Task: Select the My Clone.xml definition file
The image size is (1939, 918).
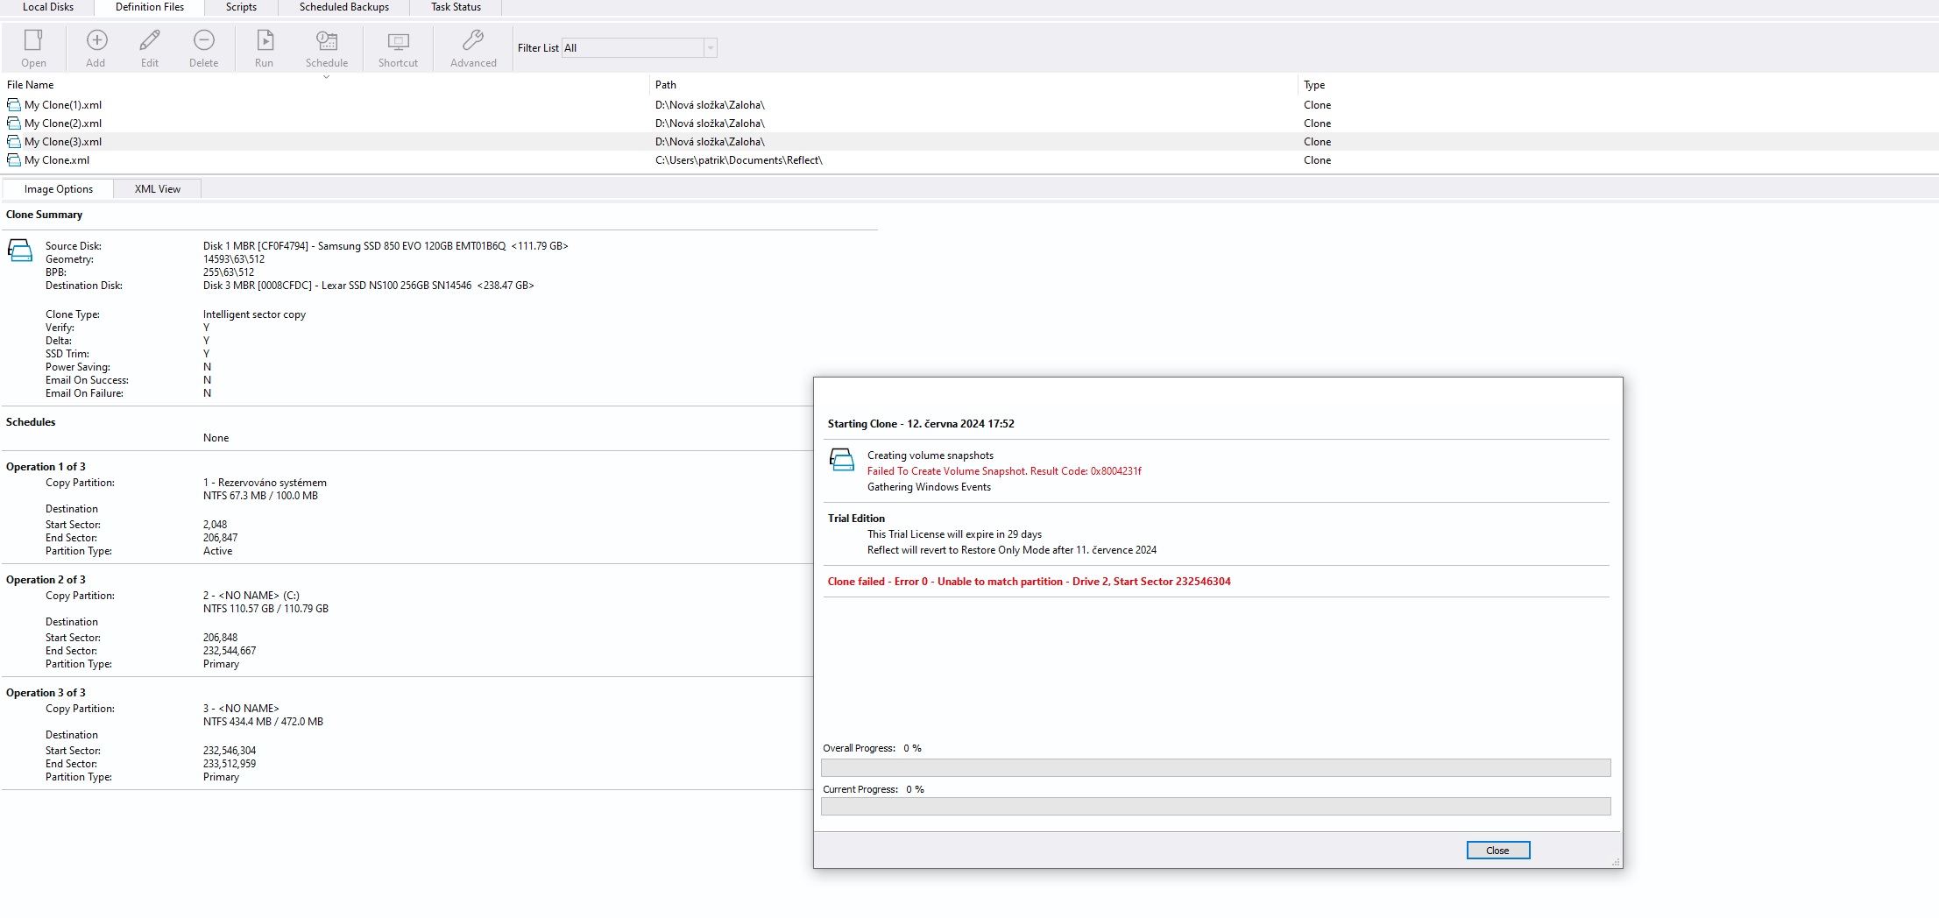Action: [57, 160]
